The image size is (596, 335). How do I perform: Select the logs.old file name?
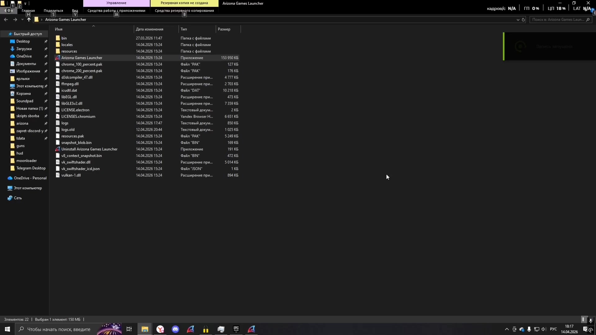pos(68,130)
